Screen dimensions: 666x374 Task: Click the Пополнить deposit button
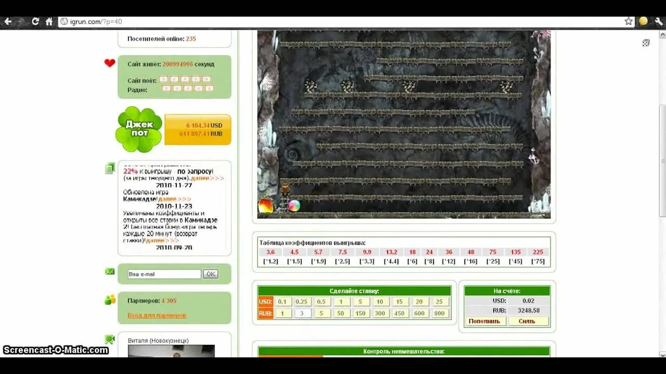484,321
